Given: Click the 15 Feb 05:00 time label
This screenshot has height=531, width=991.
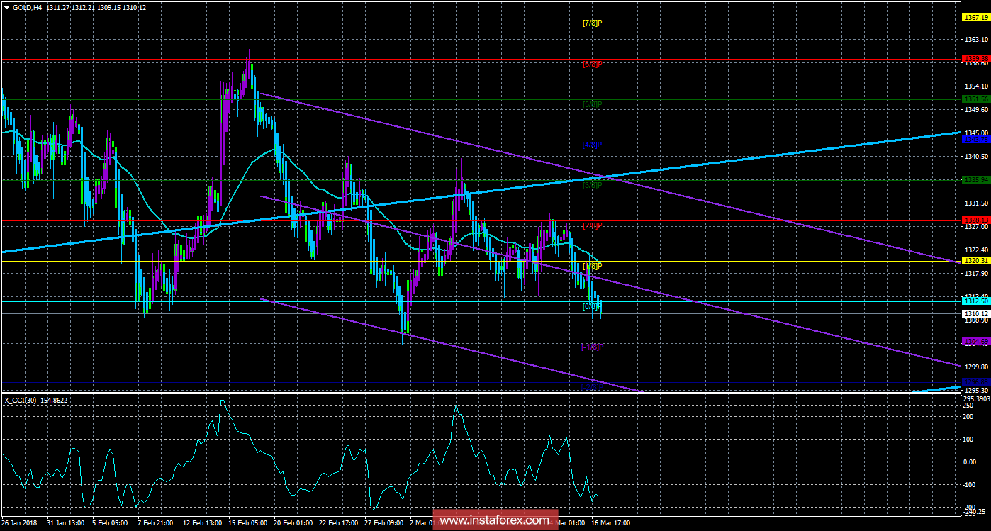Looking at the screenshot, I should pyautogui.click(x=247, y=523).
